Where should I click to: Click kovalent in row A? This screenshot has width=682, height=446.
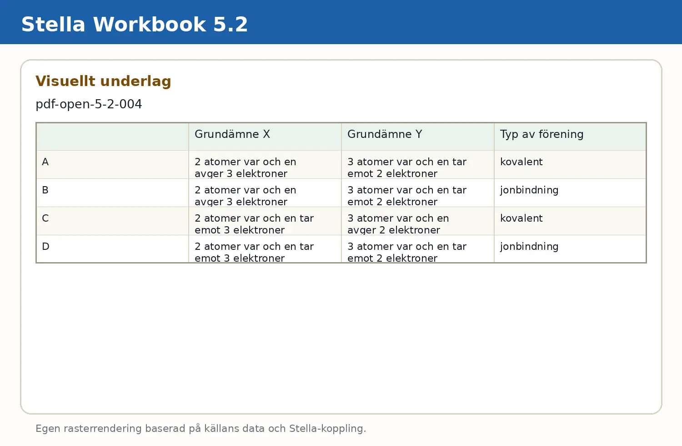(522, 162)
